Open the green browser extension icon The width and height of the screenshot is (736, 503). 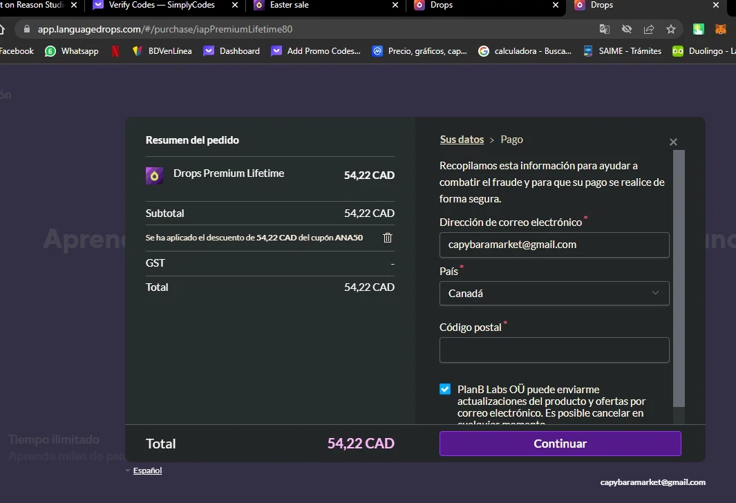pos(699,29)
